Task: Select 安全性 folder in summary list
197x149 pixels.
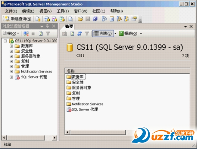Action: click(78, 82)
